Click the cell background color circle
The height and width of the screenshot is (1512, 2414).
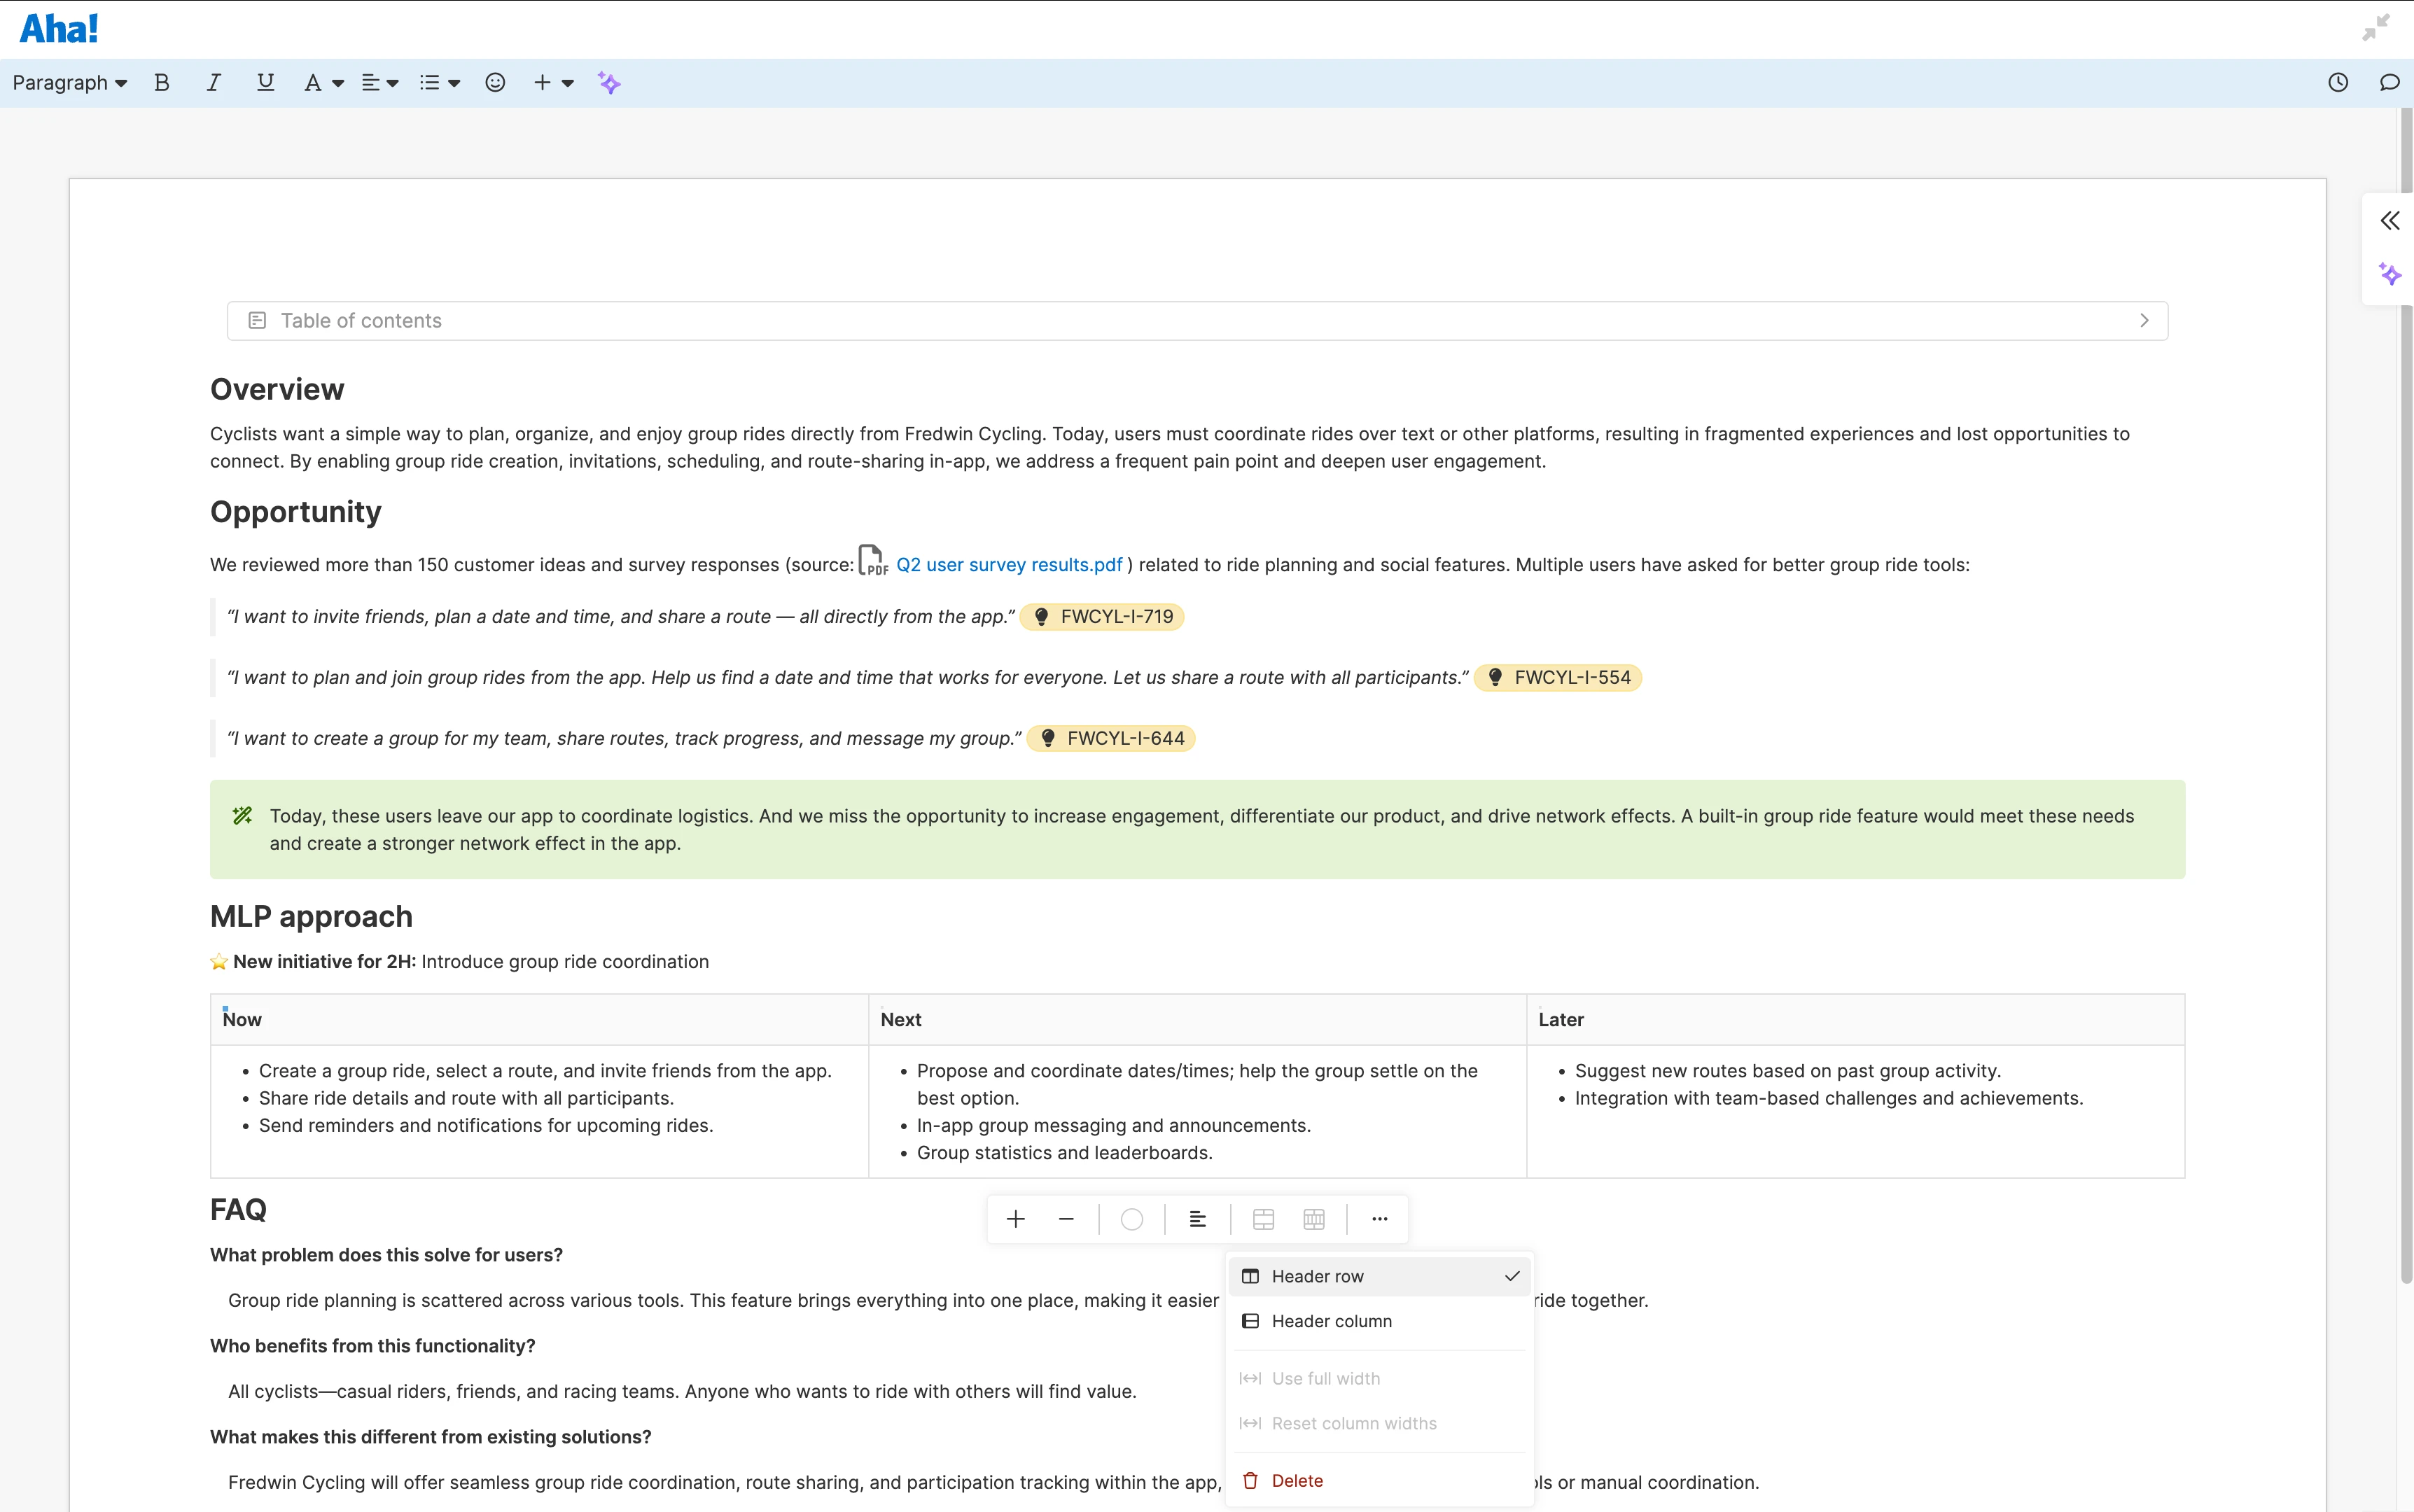1131,1219
